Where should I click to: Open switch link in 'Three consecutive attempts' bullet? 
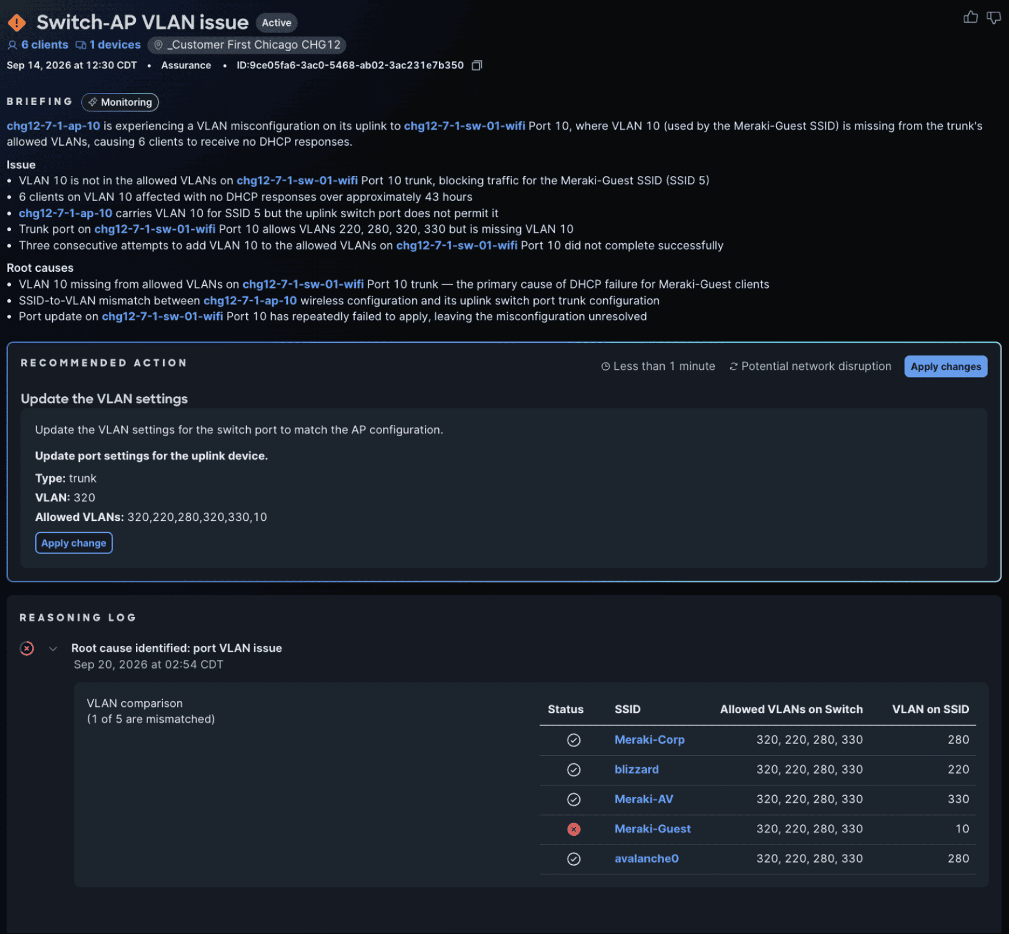tap(457, 246)
